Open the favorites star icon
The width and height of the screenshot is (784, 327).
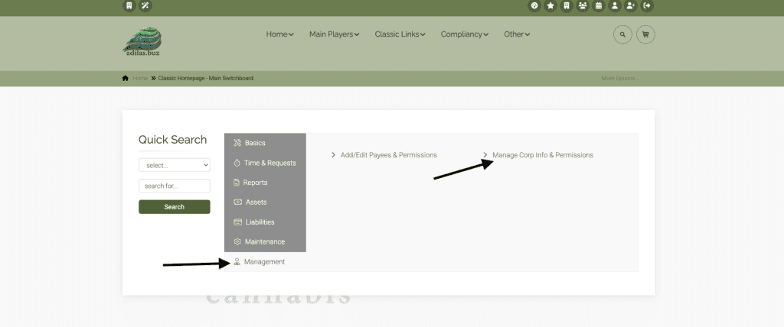(x=550, y=6)
